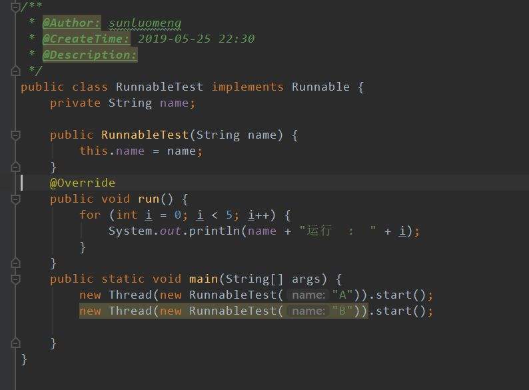Image resolution: width=529 pixels, height=390 pixels.
Task: Click the name: parameter hint before "B"
Action: click(308, 311)
